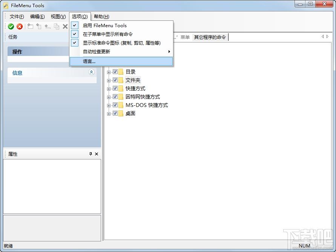
Task: Expand the 目录 tree node
Action: click(x=109, y=72)
